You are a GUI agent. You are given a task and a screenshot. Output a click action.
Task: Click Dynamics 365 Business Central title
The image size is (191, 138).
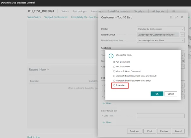(18, 3)
